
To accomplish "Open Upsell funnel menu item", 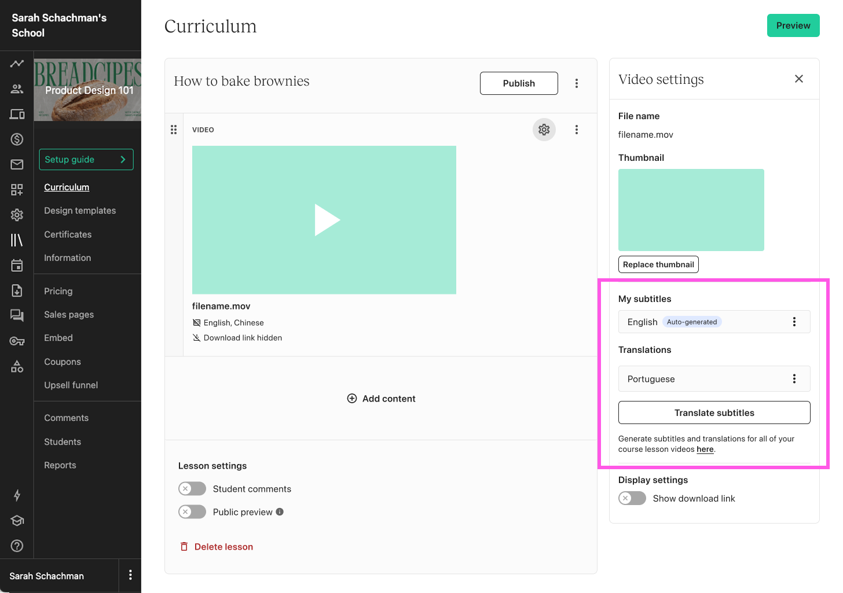I will (71, 385).
